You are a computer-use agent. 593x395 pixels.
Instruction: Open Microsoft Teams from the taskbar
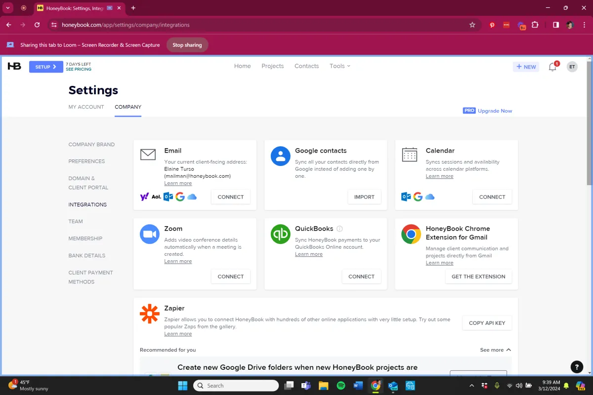click(305, 386)
